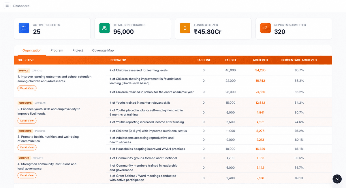Image resolution: width=346 pixels, height=188 pixels.
Task: Click the Achieved column header
Action: coord(260,60)
